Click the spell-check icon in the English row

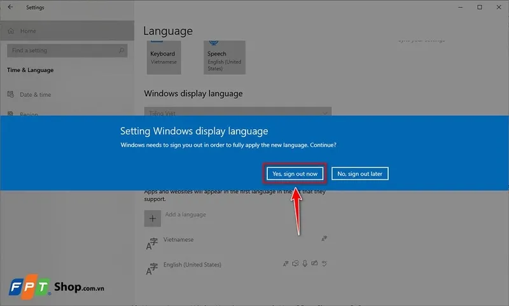324,263
